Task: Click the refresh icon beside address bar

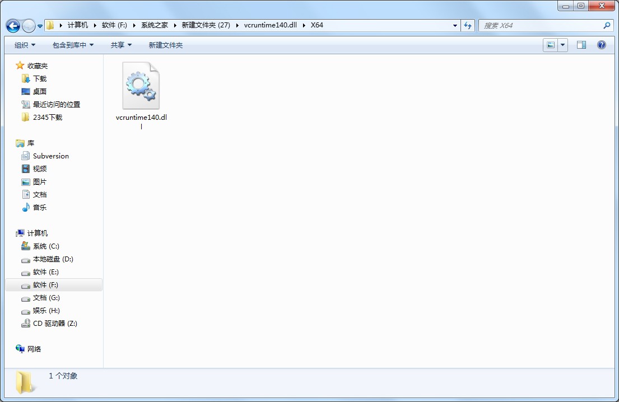Action: click(468, 25)
